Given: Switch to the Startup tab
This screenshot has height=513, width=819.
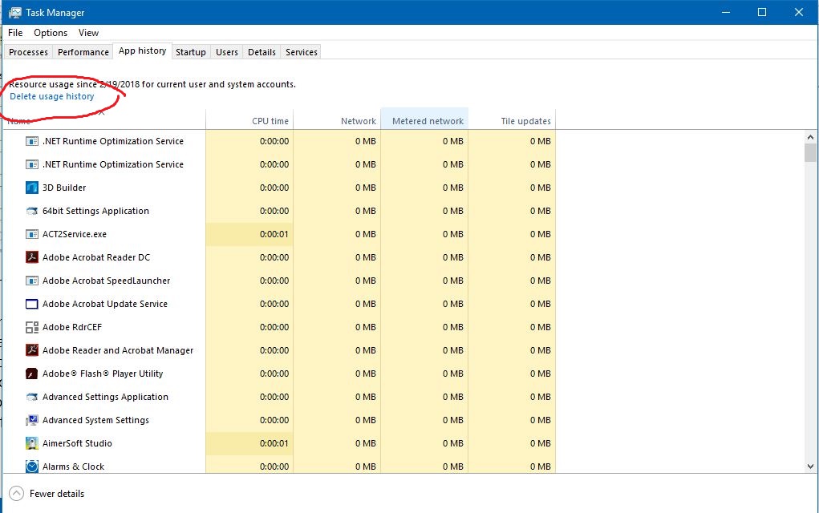Looking at the screenshot, I should [x=191, y=52].
